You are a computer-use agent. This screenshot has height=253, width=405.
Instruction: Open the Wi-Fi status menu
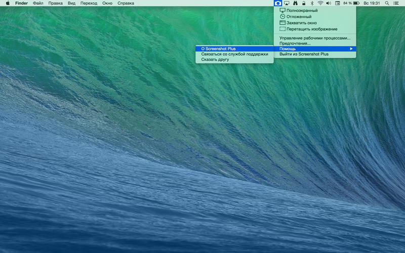coord(320,3)
